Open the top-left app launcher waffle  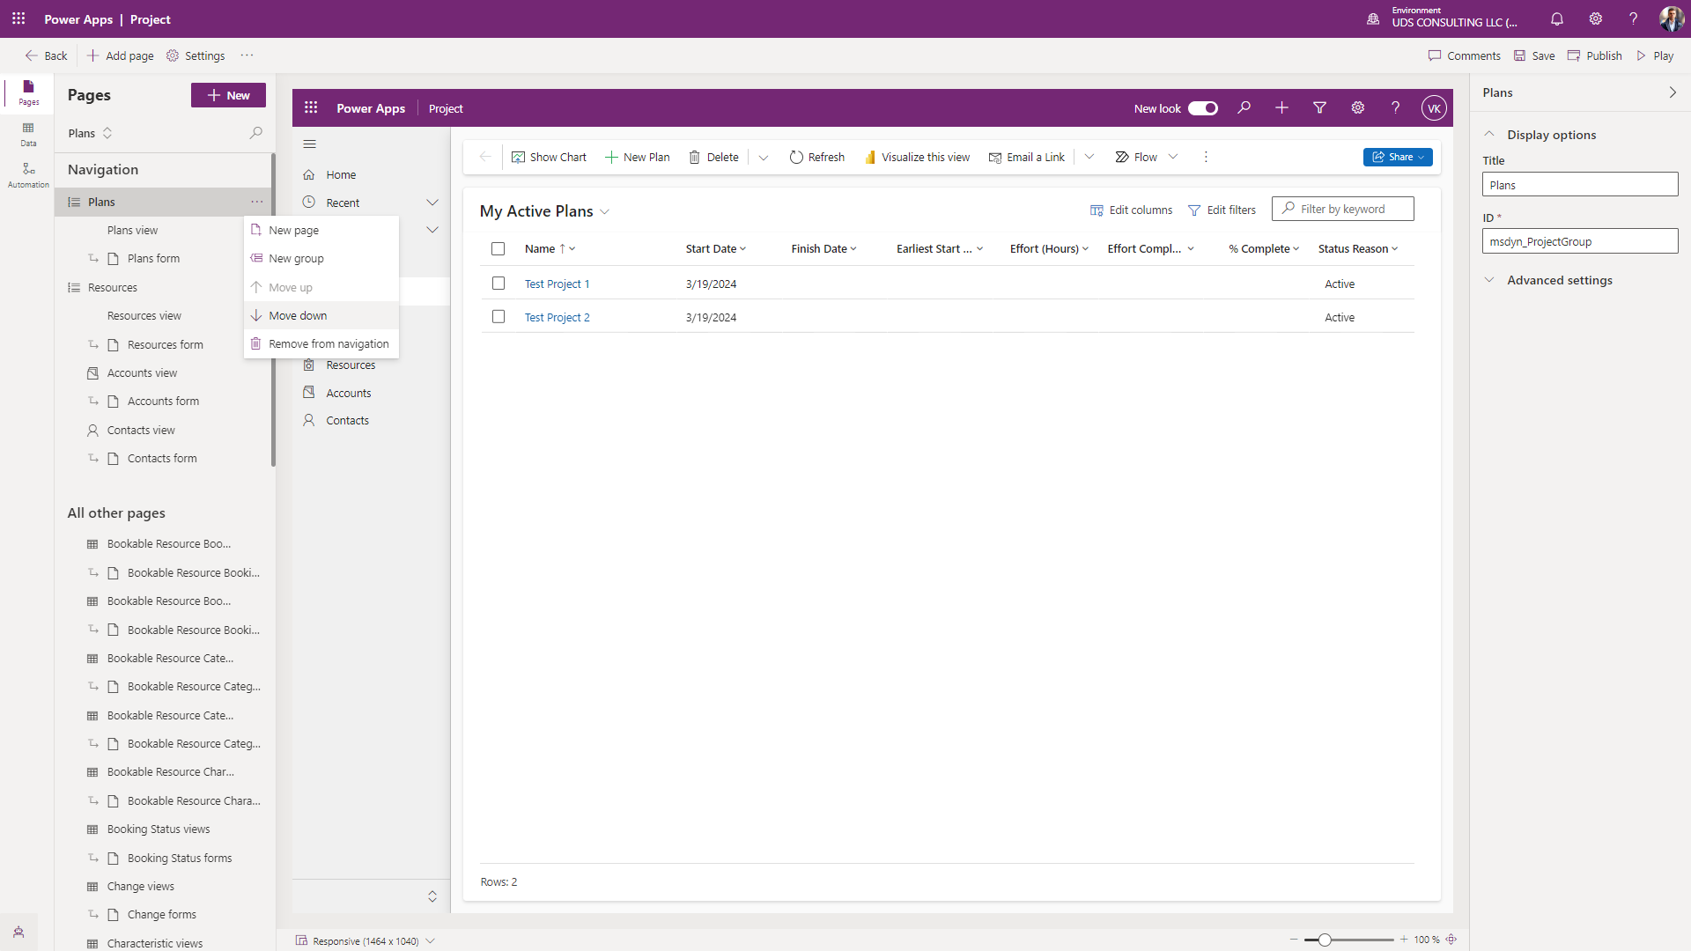pos(18,18)
